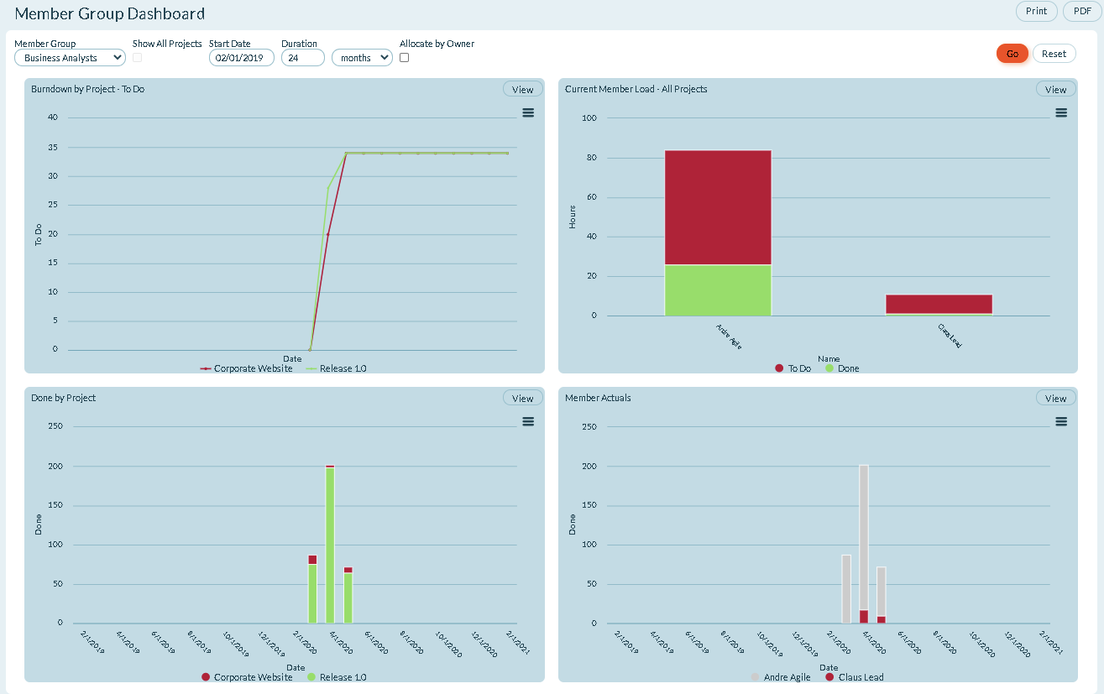Open the Current Member Load chart menu icon
This screenshot has height=694, width=1104.
coord(1061,112)
